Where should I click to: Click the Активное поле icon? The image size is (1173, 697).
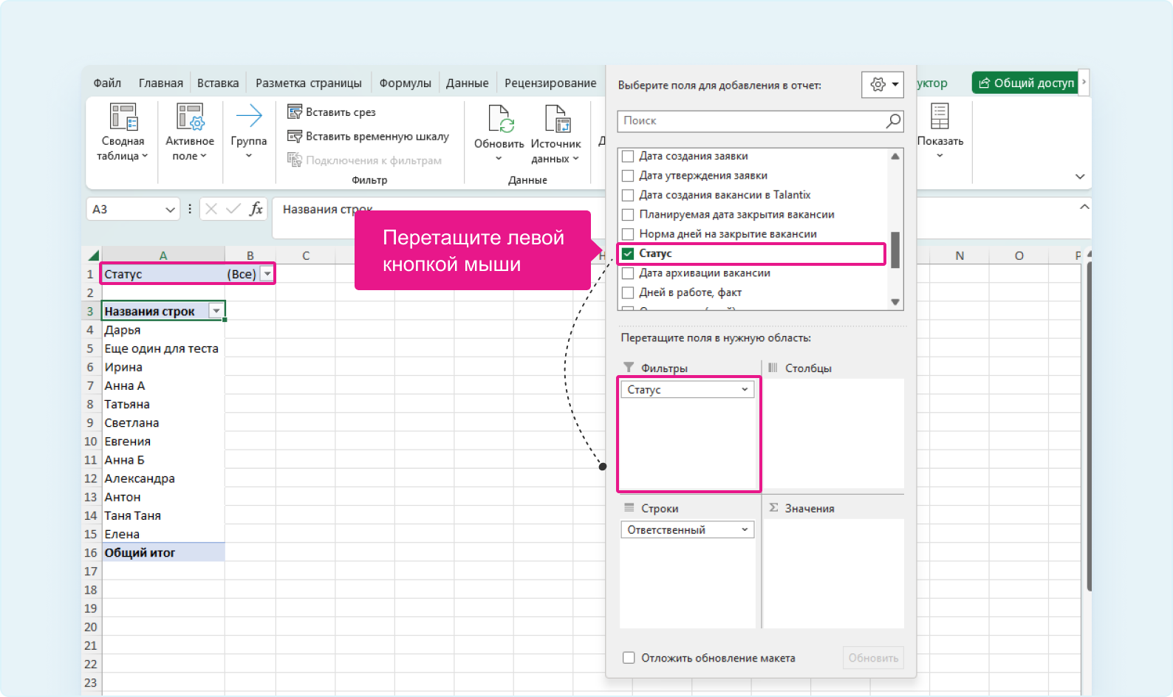tap(190, 117)
